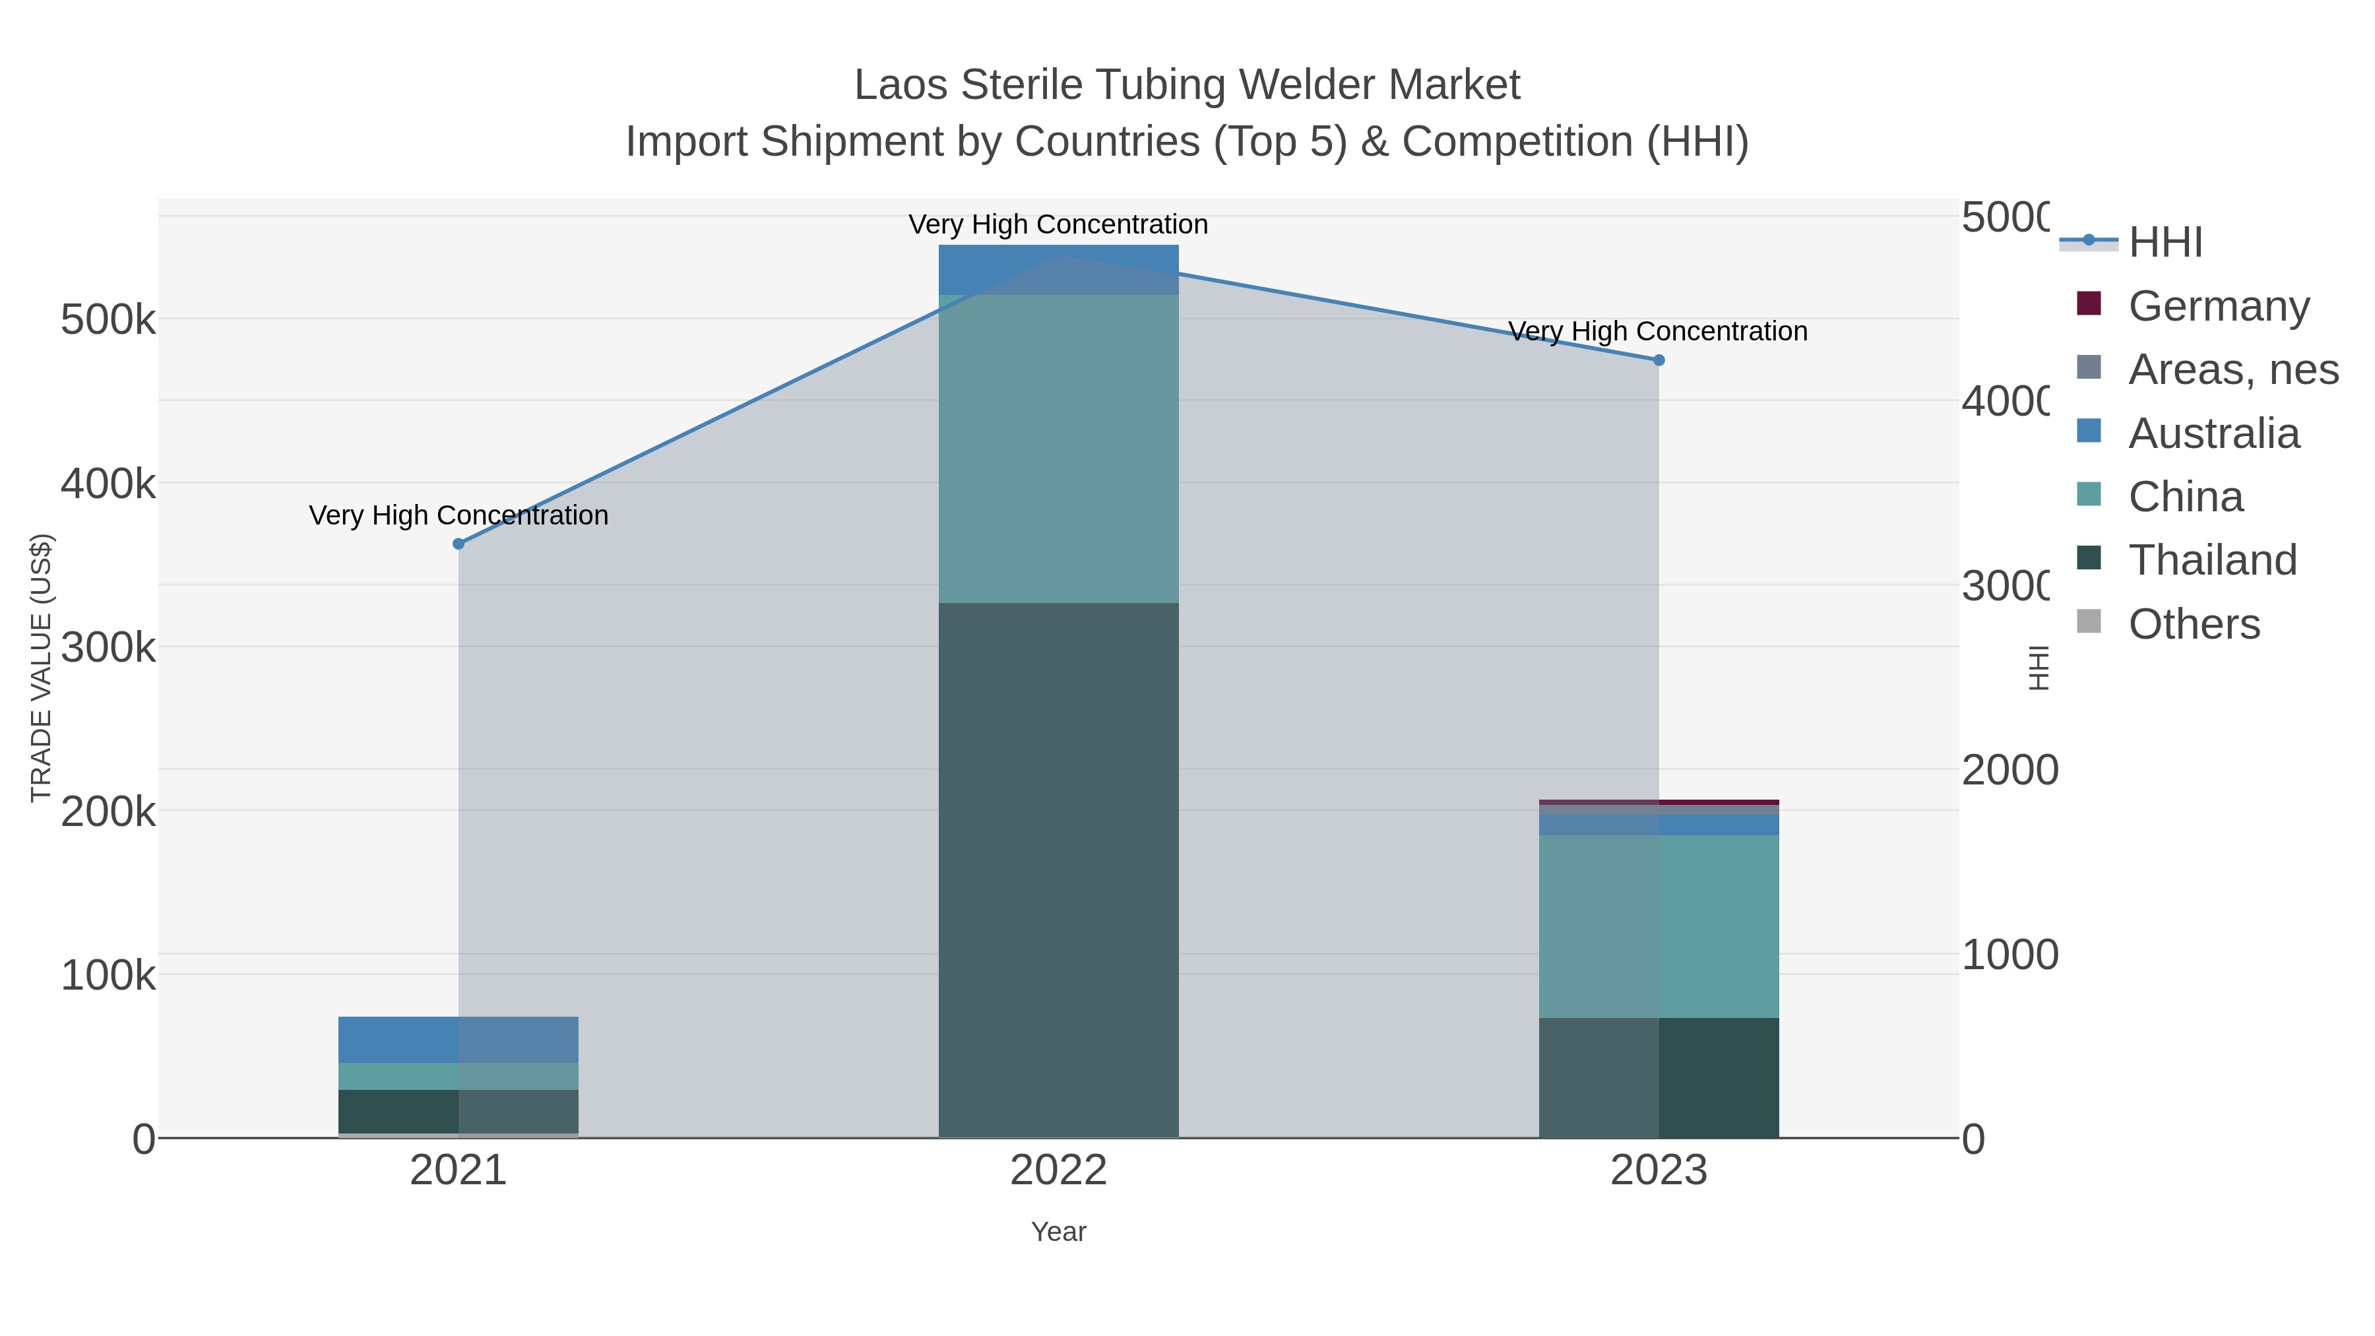2375x1336 pixels.
Task: Click the Laos Sterile Tubing Welder Market title
Action: click(x=1187, y=85)
